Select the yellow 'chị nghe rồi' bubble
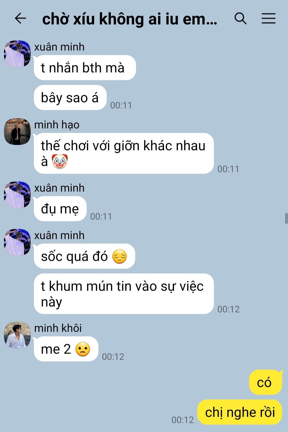Image resolution: width=288 pixels, height=432 pixels. 240,412
